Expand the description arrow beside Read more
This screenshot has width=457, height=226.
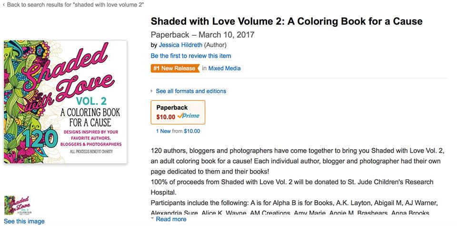click(x=152, y=218)
